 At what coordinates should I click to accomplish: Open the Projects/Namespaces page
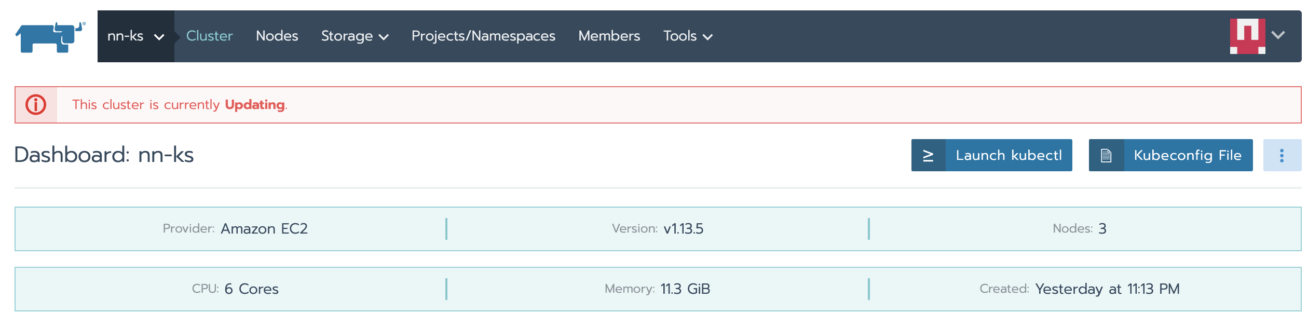click(483, 36)
